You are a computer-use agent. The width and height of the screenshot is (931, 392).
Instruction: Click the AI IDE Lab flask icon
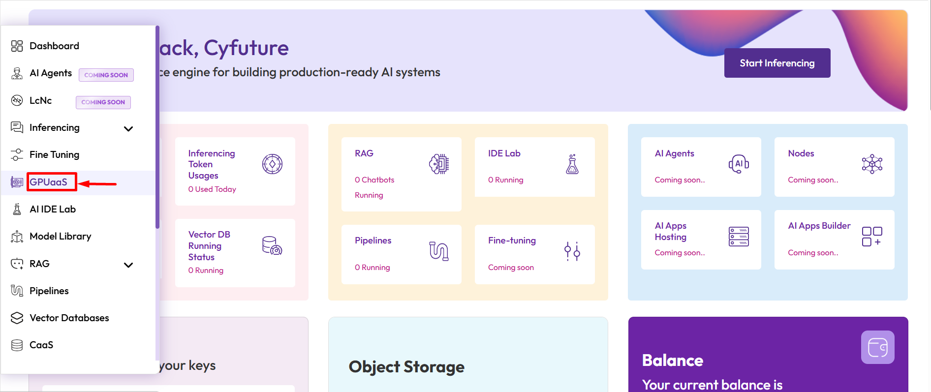coord(17,209)
